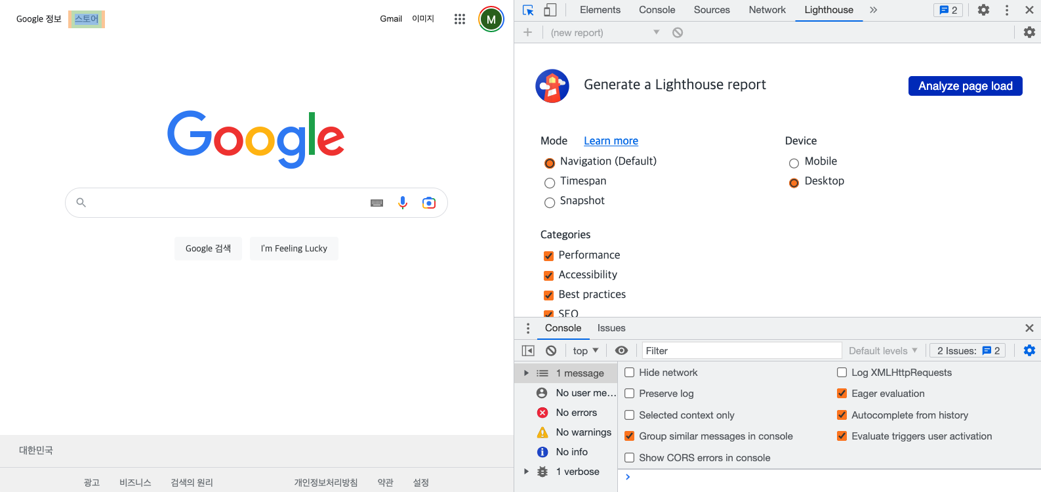Open the new report dropdown
The image size is (1041, 492).
click(x=605, y=32)
